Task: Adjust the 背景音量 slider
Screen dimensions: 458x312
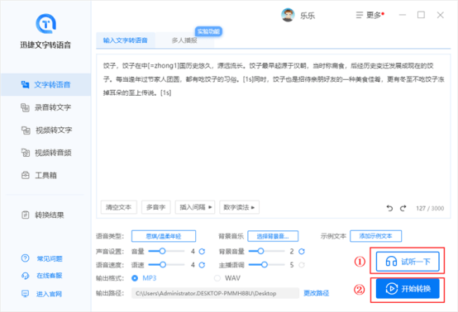Action: click(266, 251)
